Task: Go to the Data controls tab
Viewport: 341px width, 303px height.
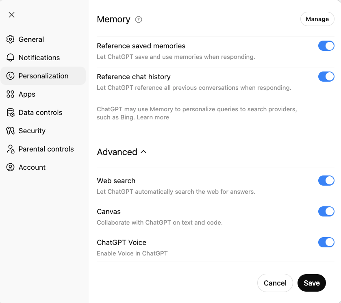Action: coord(40,113)
